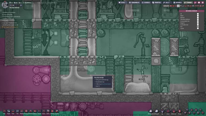This screenshot has width=206, height=116.
Task: Open the Oxygen build category
Action: pos(9,111)
